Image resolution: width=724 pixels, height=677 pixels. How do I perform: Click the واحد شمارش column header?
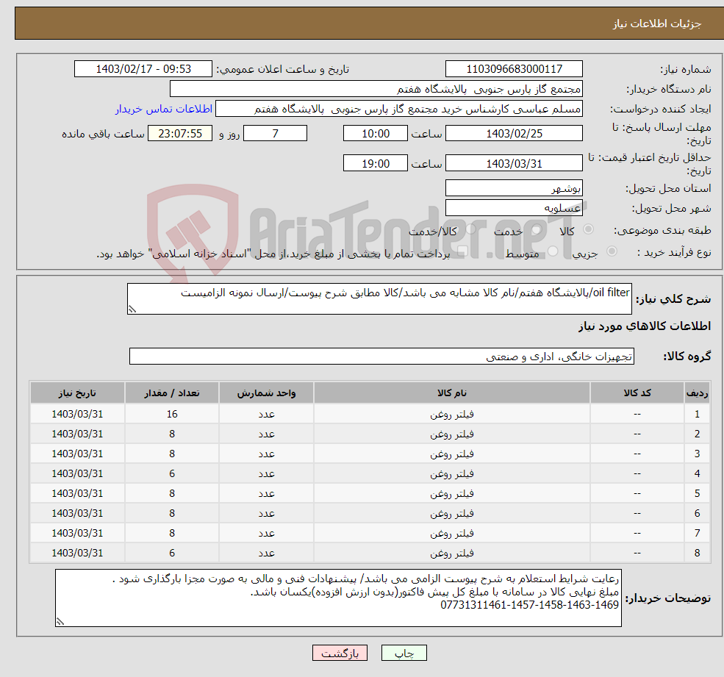pos(266,393)
